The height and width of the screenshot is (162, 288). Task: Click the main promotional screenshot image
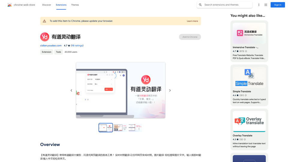point(121,90)
